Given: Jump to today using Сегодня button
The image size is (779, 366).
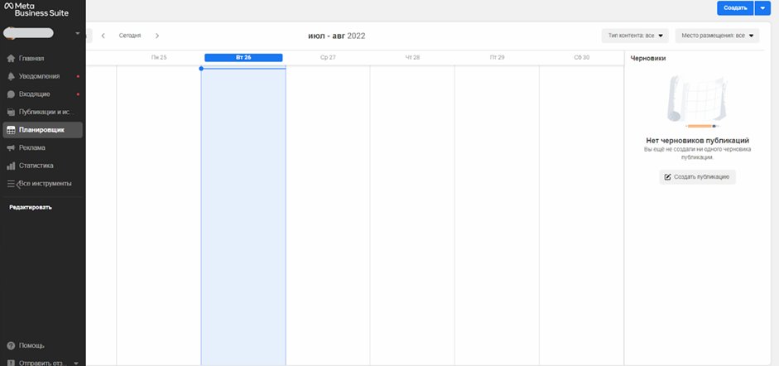Looking at the screenshot, I should click(x=130, y=36).
